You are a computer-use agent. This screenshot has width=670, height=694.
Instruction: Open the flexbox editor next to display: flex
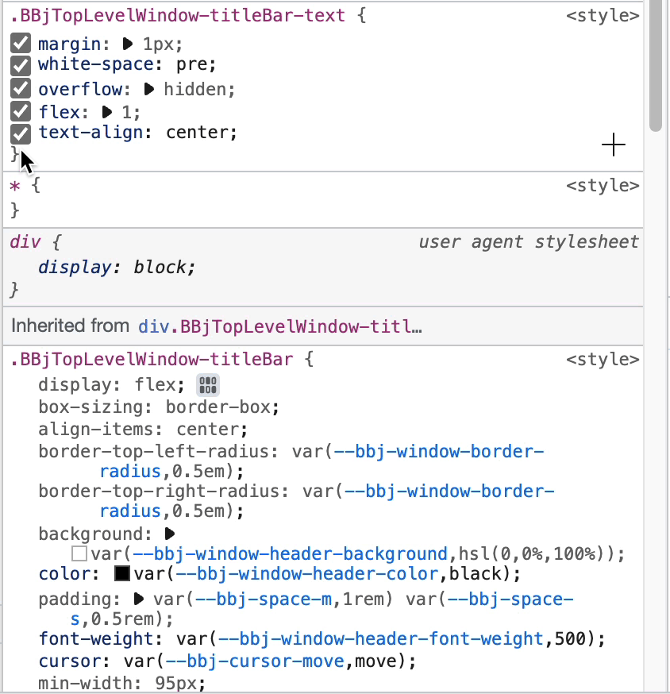coord(207,385)
